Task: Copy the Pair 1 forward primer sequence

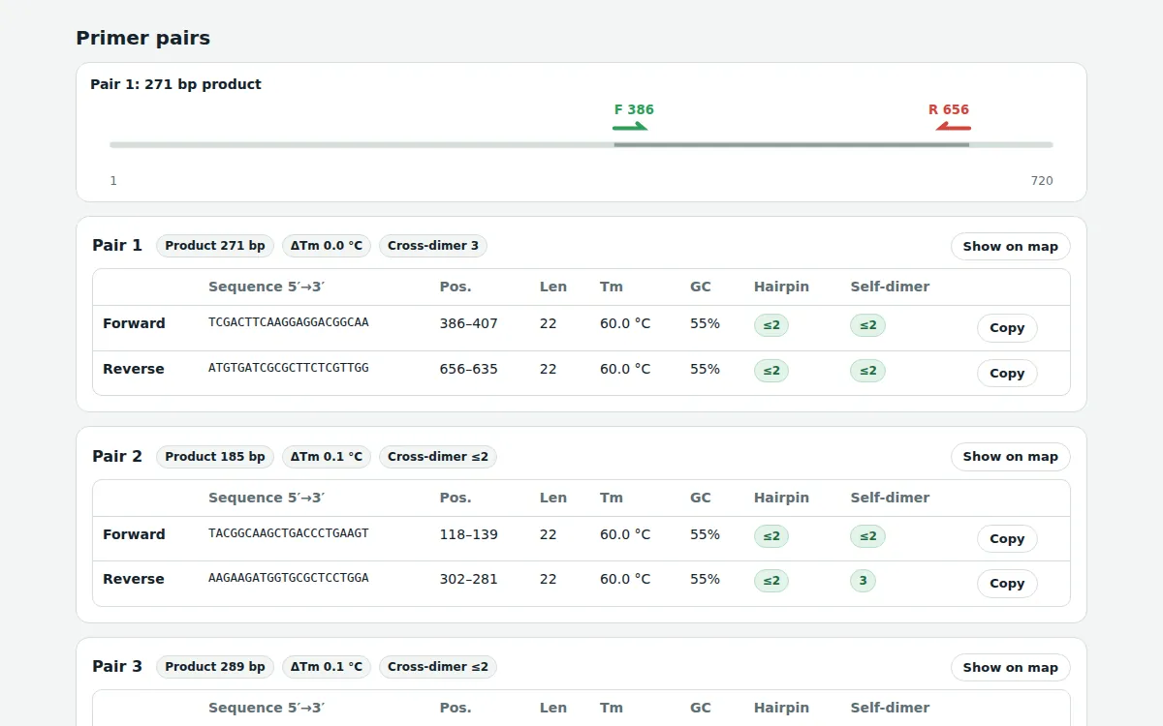Action: [1007, 328]
